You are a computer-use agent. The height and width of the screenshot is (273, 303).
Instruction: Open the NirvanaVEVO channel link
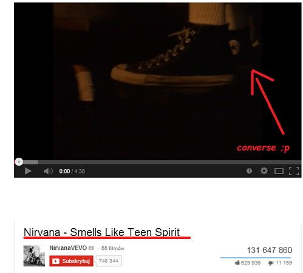pos(68,248)
